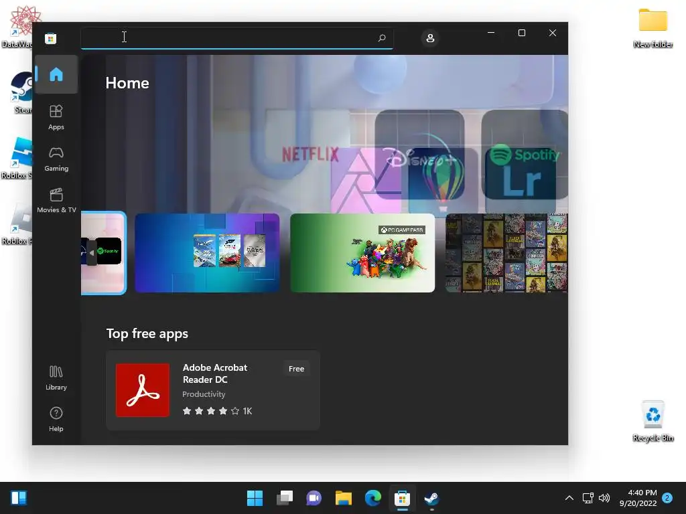Click the Adobe Acrobat red app icon

coord(143,390)
